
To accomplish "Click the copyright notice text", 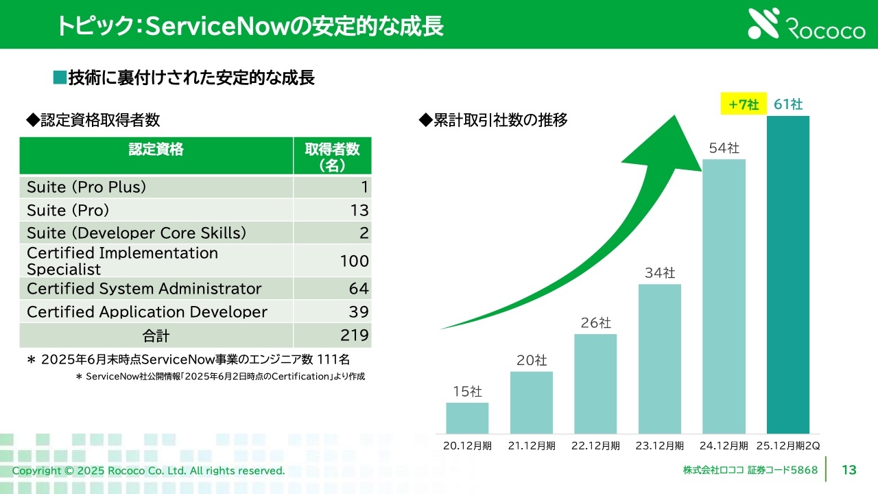I will point(148,471).
